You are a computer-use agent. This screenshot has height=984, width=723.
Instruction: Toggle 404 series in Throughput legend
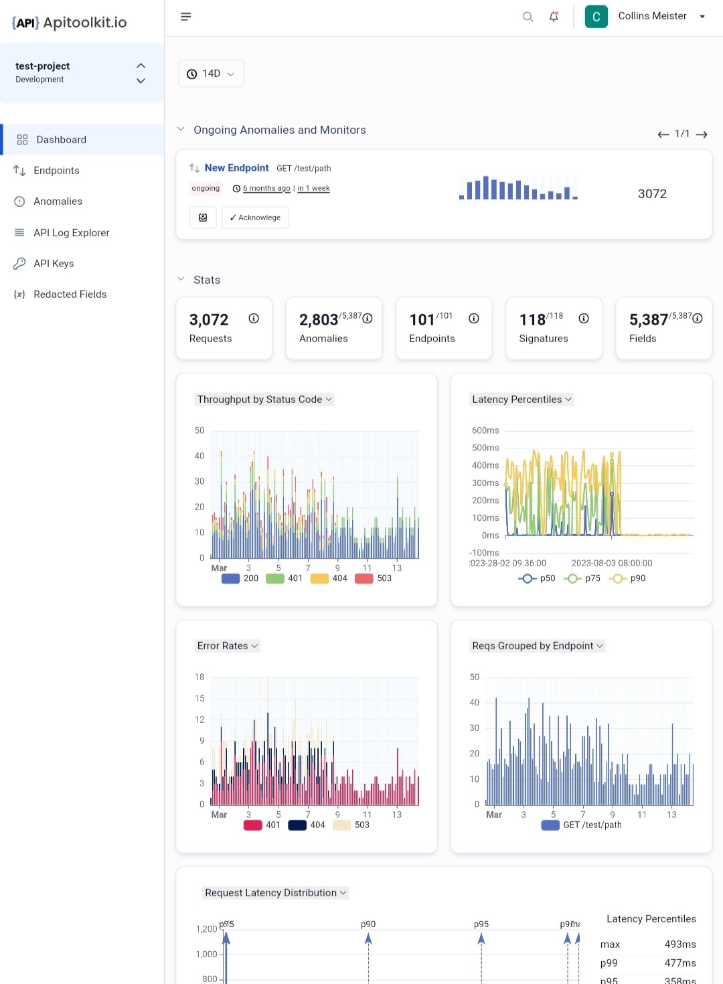pyautogui.click(x=329, y=578)
